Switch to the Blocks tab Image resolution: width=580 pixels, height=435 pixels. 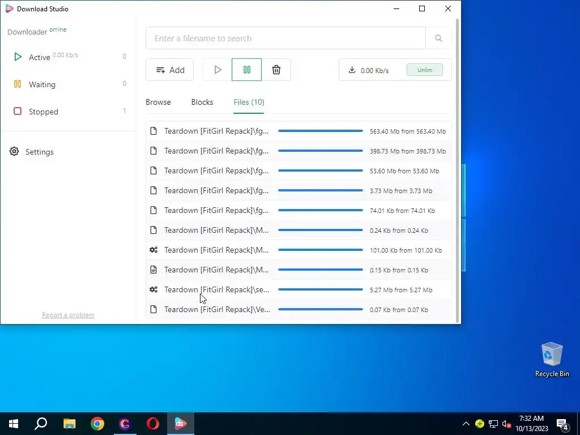coord(202,102)
